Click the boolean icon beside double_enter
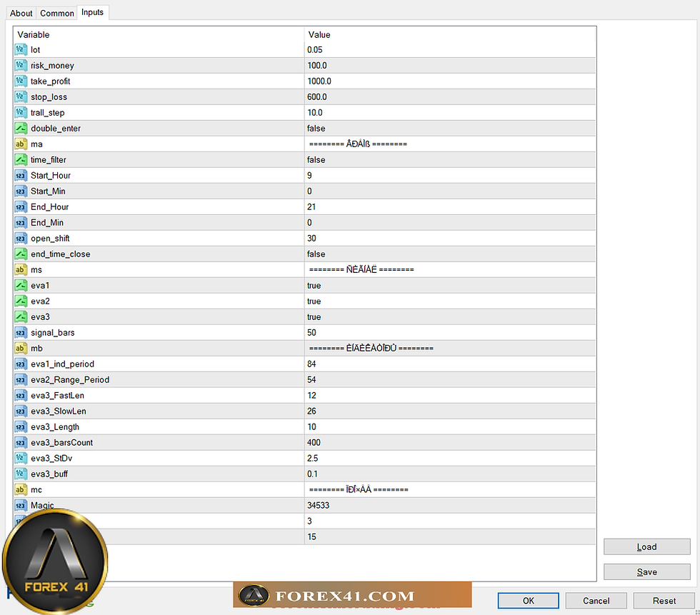700x615 pixels. click(21, 128)
